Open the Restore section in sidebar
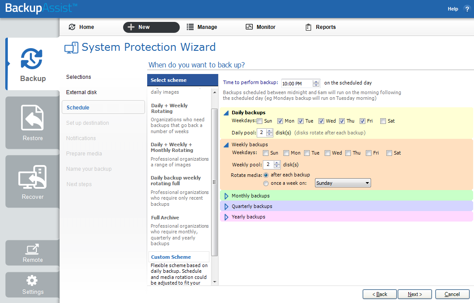The image size is (474, 303). (33, 123)
